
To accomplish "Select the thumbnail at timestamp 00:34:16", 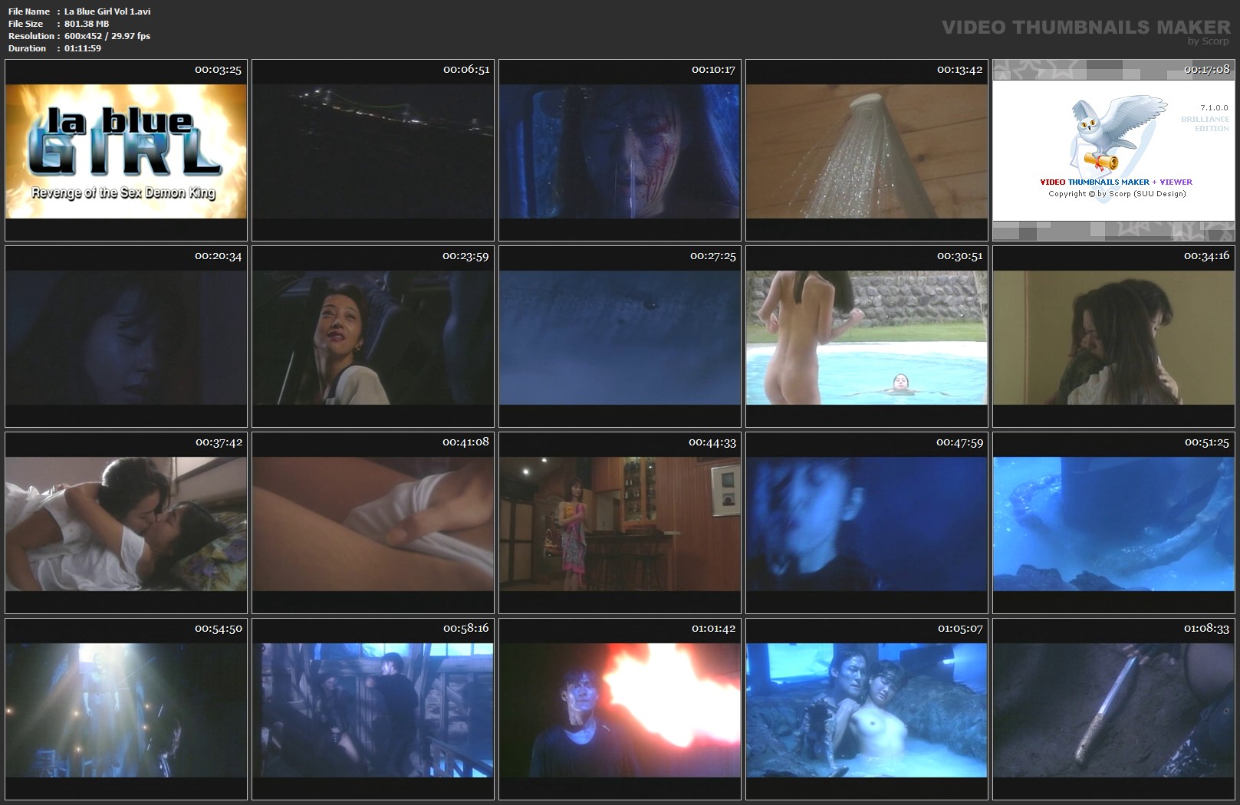I will coord(1113,337).
